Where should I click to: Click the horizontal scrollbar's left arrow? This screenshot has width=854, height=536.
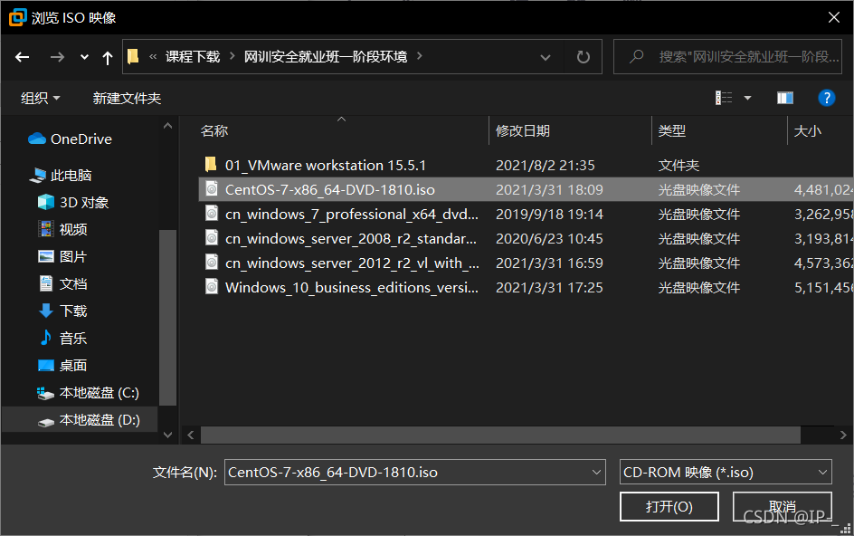coord(191,435)
